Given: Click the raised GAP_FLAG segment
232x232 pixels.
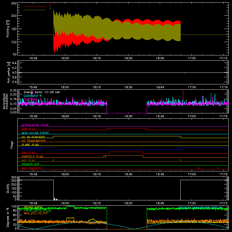Looking at the screenshot, I should pyautogui.click(x=127, y=128).
